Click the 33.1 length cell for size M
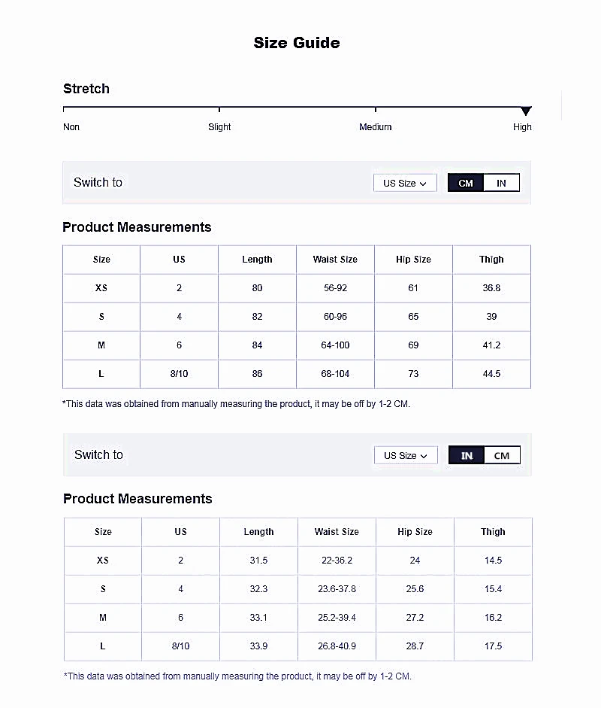This screenshot has width=601, height=708. [258, 618]
